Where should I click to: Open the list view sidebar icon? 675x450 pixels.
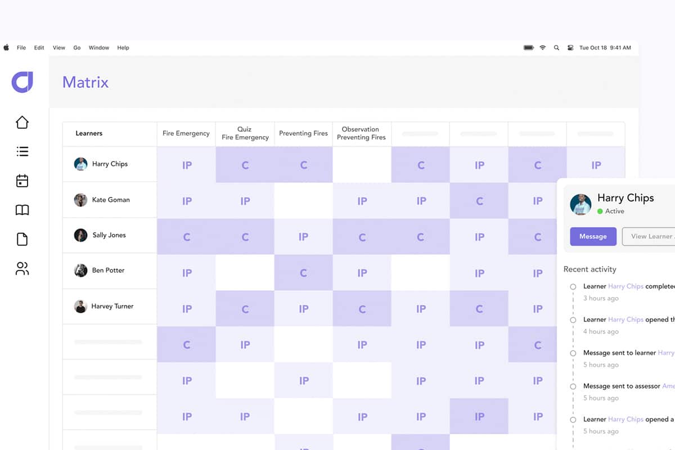pyautogui.click(x=22, y=151)
